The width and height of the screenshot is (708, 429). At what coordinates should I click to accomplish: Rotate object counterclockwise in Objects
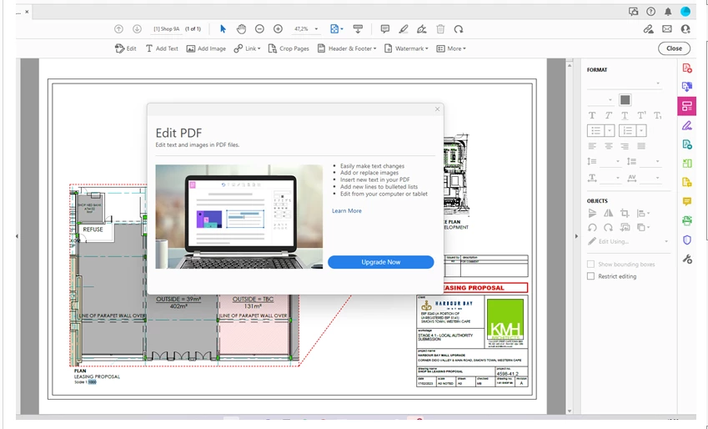592,227
